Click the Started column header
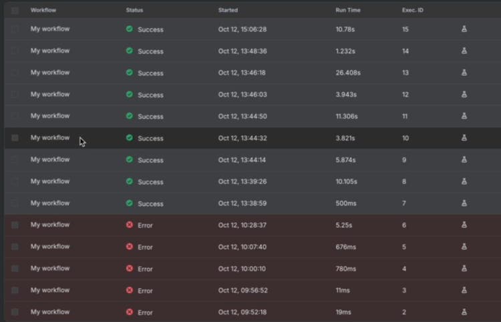The image size is (501, 322). tap(228, 10)
